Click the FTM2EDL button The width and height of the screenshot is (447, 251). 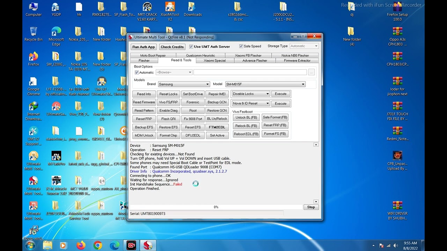coord(217,127)
